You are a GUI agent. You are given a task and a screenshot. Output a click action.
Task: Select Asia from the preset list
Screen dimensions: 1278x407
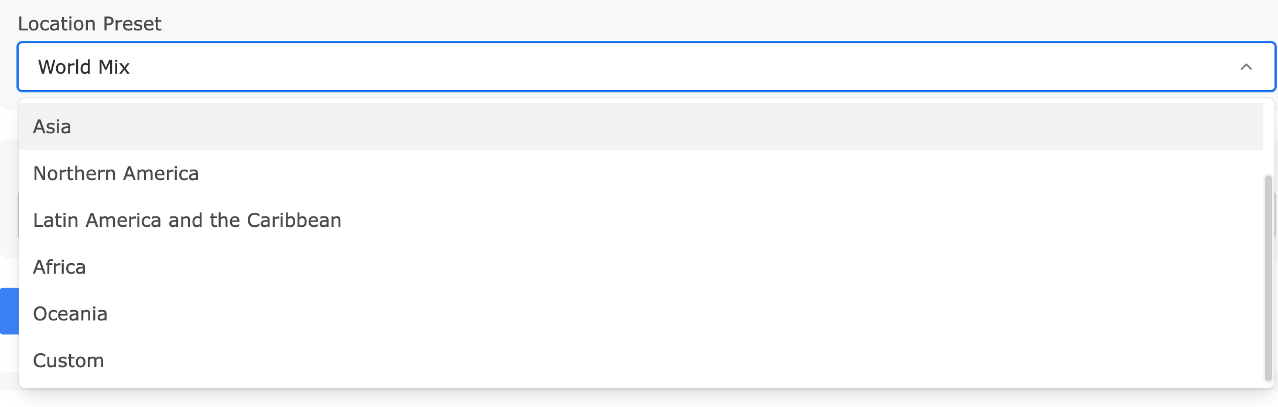(x=52, y=127)
